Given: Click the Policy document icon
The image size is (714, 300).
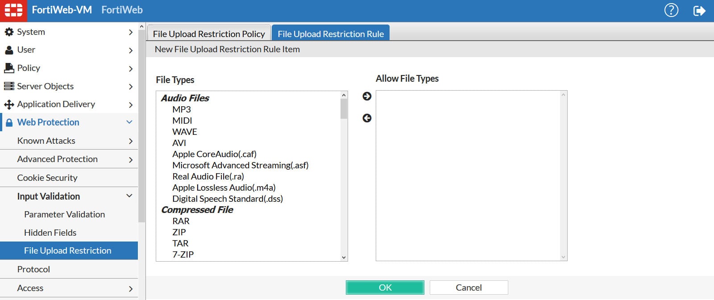Looking at the screenshot, I should pos(9,68).
